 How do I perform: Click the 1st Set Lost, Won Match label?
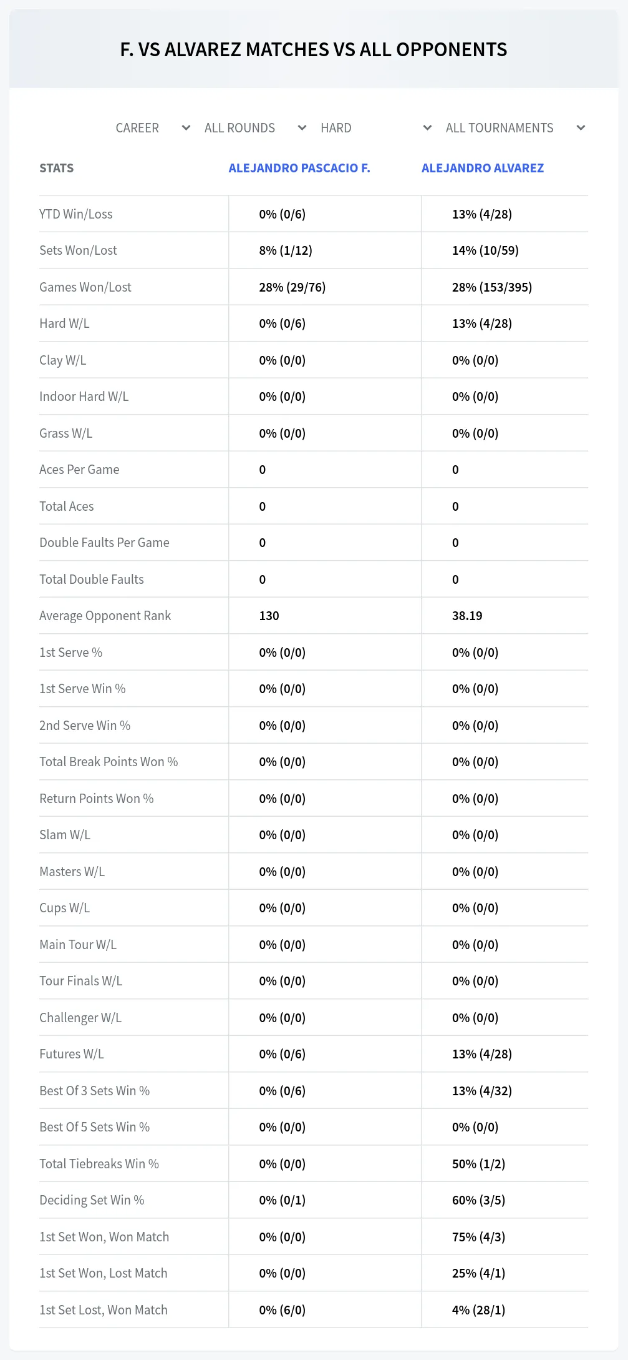[x=104, y=1310]
